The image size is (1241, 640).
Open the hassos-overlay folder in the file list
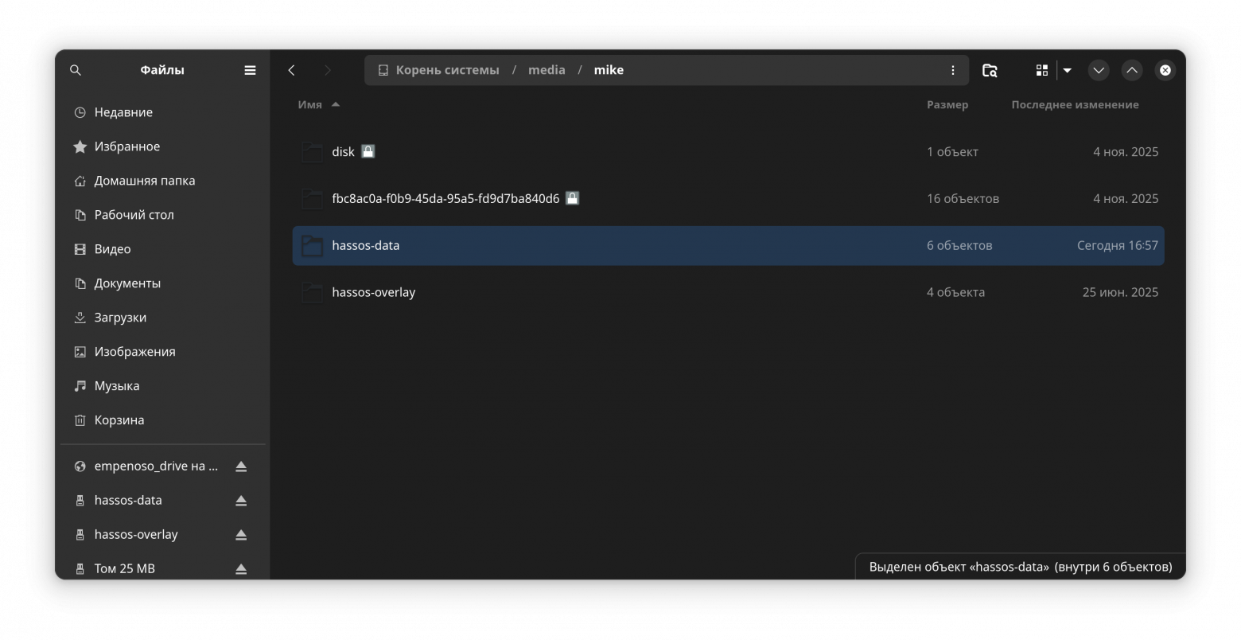click(374, 292)
